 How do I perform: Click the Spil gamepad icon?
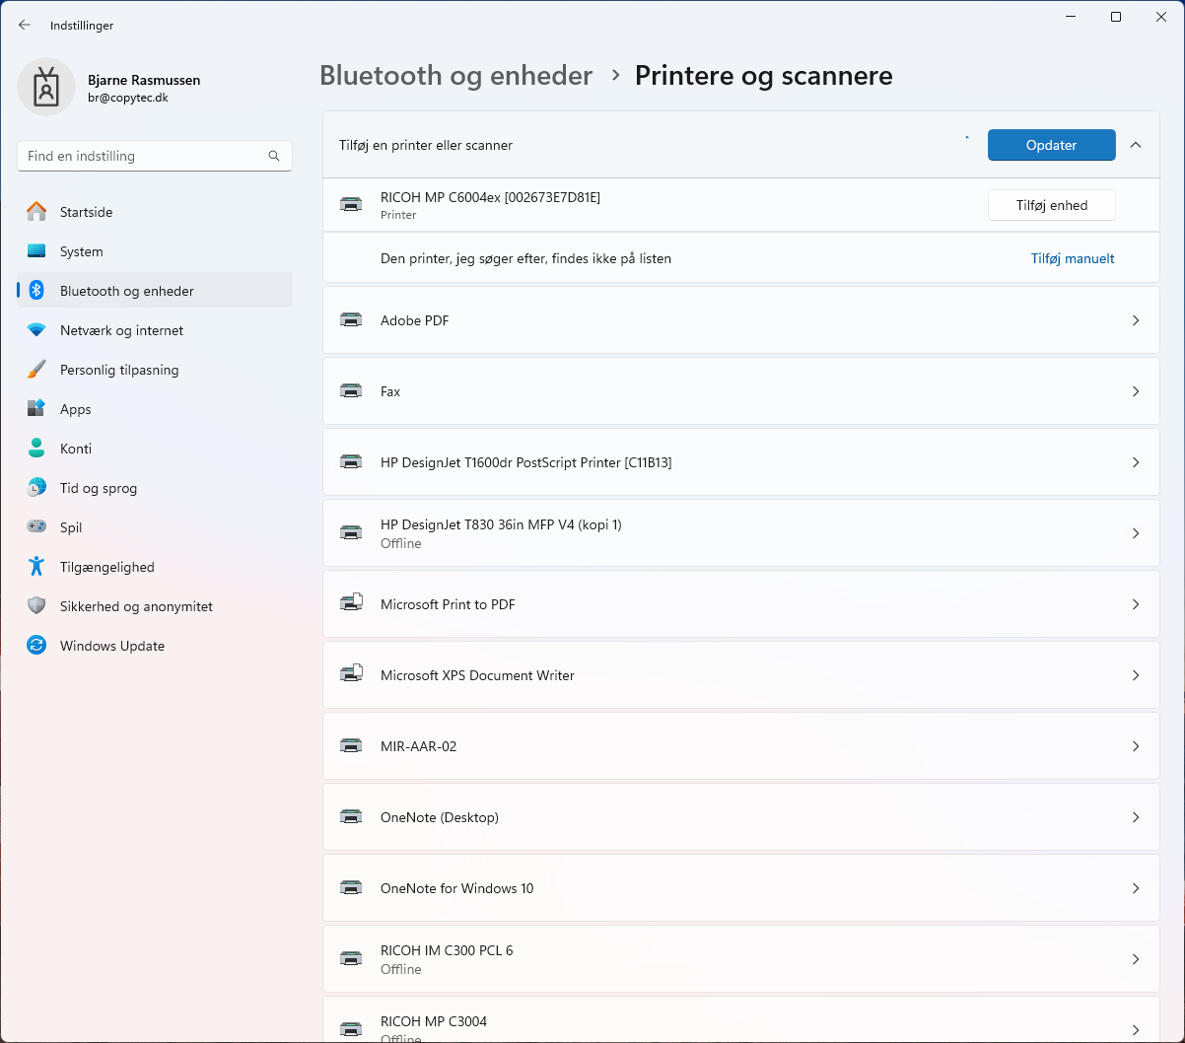click(36, 527)
